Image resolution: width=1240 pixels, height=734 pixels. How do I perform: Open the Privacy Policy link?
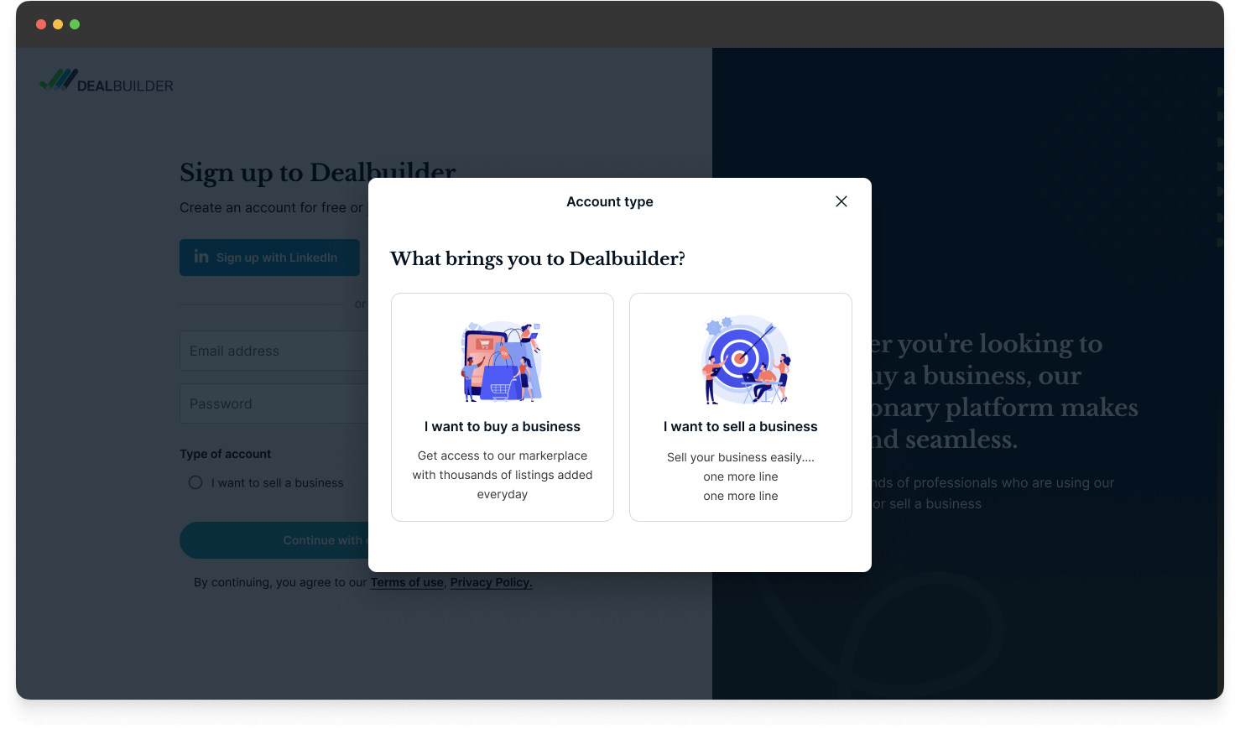click(491, 582)
